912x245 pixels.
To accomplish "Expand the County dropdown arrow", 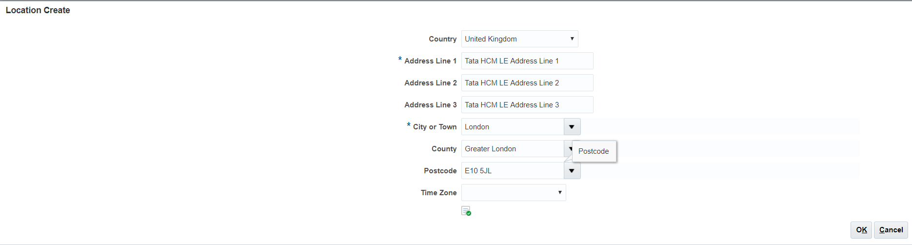I will [568, 148].
